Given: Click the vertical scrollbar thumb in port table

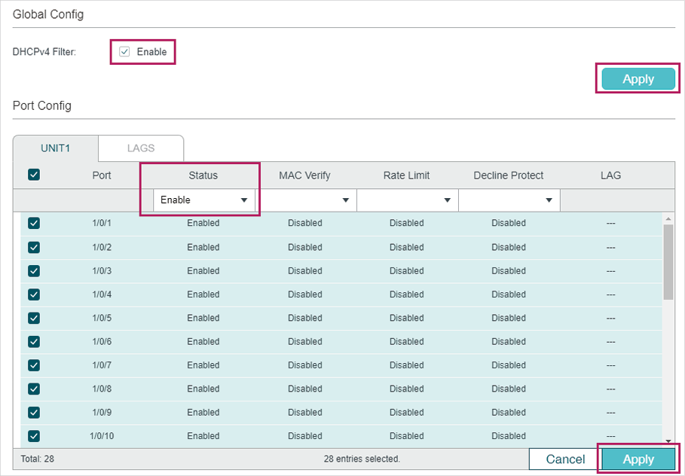Looking at the screenshot, I should click(x=668, y=262).
